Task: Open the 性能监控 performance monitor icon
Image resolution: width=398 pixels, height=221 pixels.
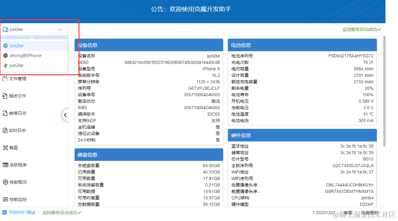Action: (5, 199)
